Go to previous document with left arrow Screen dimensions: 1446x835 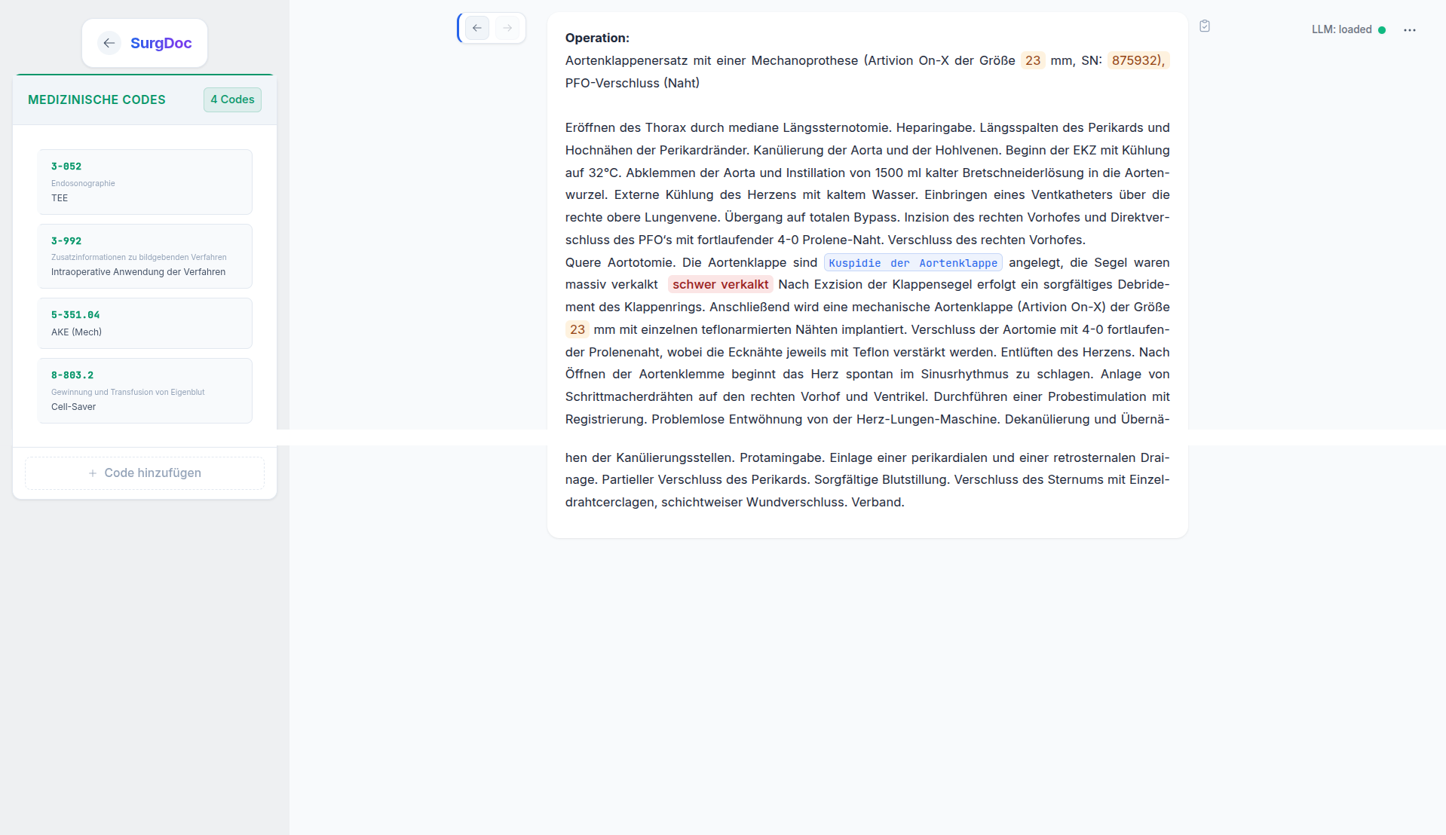[x=477, y=28]
